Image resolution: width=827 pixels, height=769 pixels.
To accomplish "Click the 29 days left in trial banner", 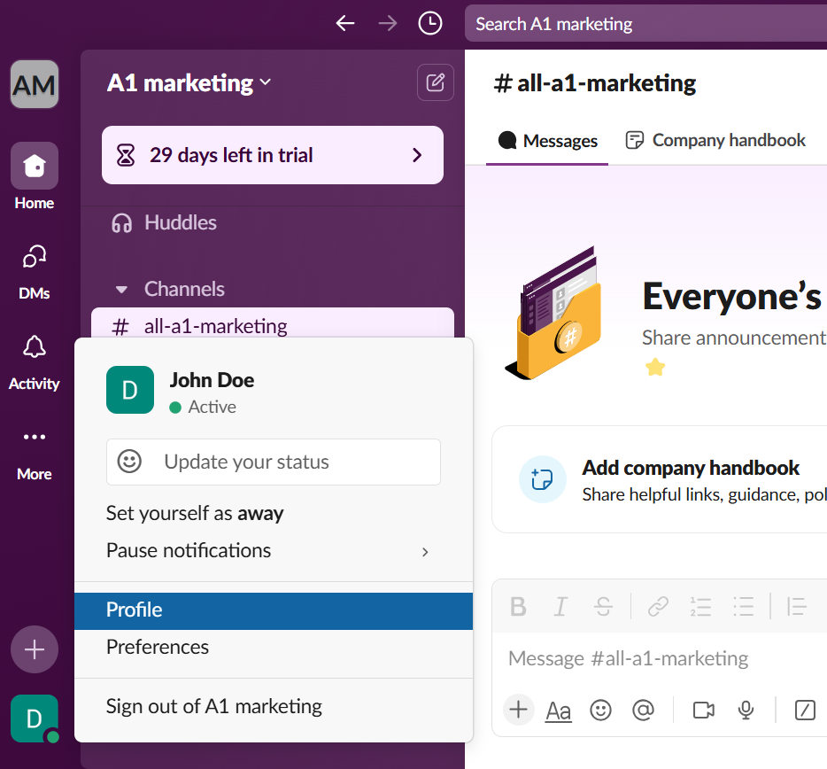I will pyautogui.click(x=273, y=156).
